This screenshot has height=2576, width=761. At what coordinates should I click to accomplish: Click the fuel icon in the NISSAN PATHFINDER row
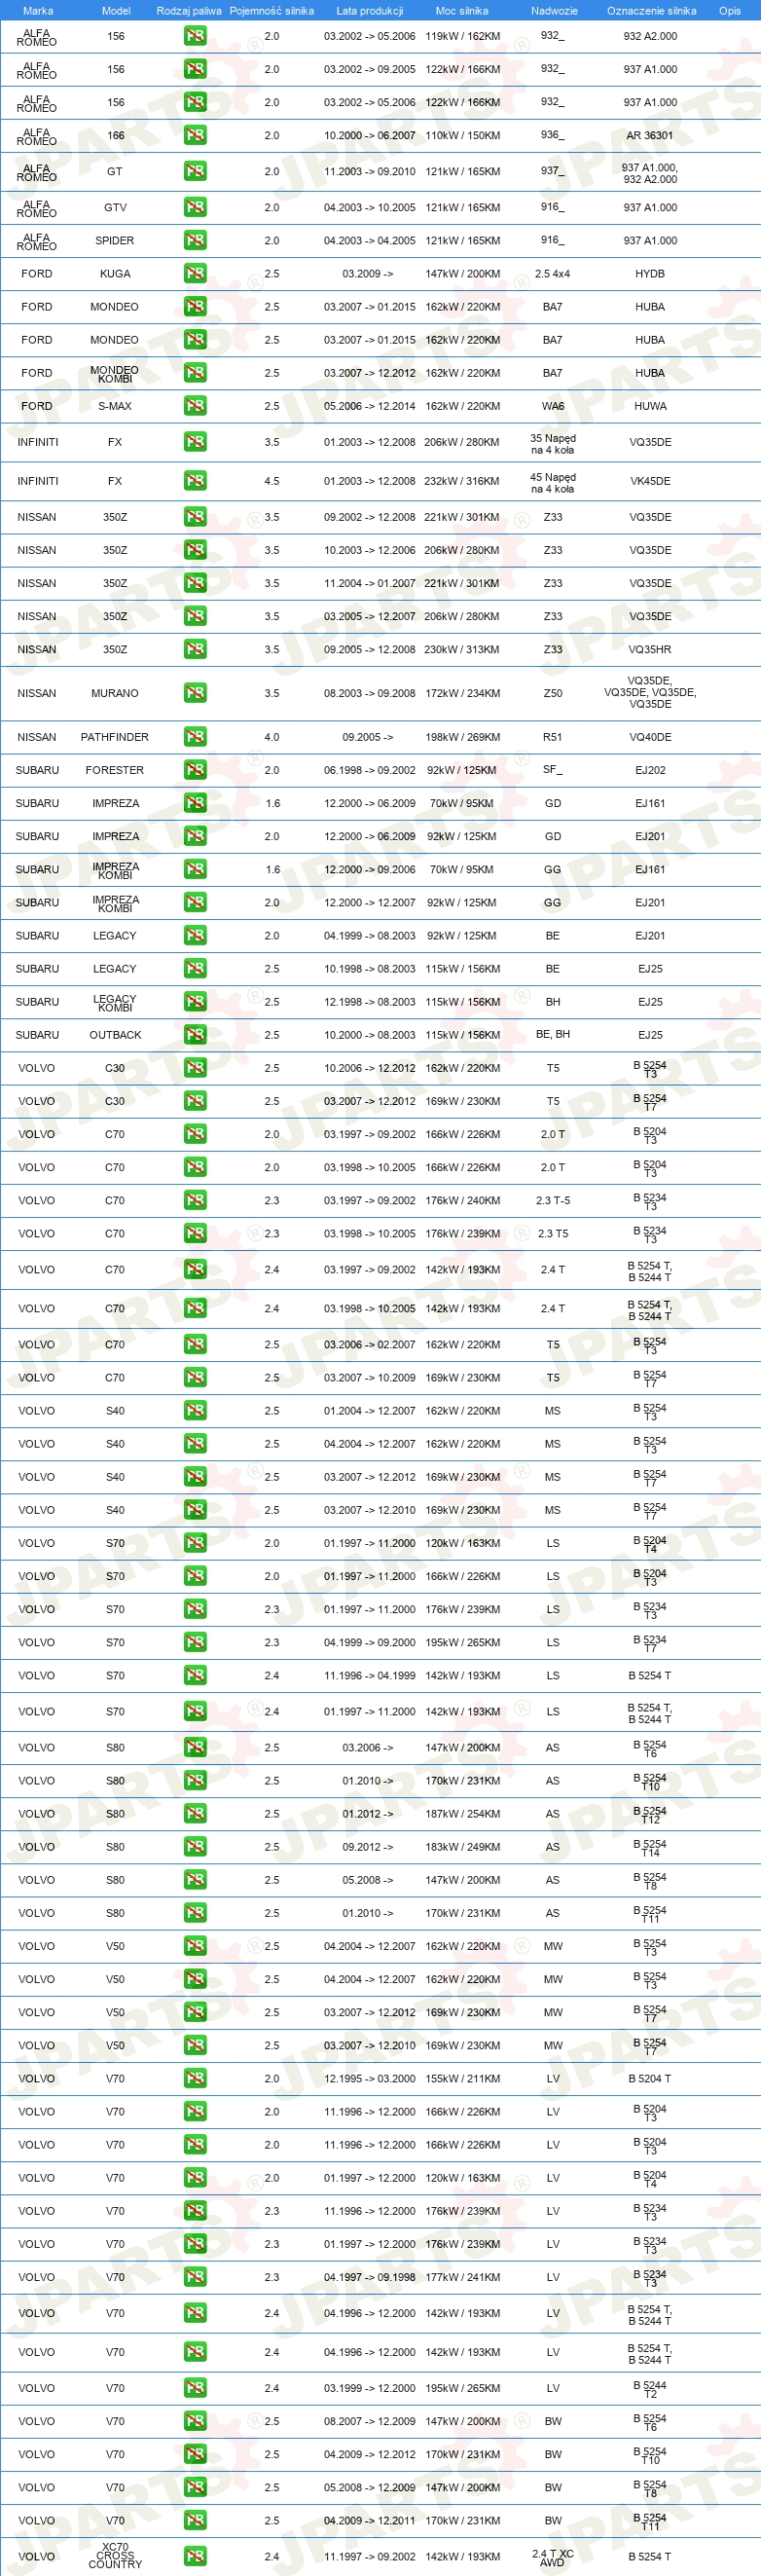click(x=195, y=737)
